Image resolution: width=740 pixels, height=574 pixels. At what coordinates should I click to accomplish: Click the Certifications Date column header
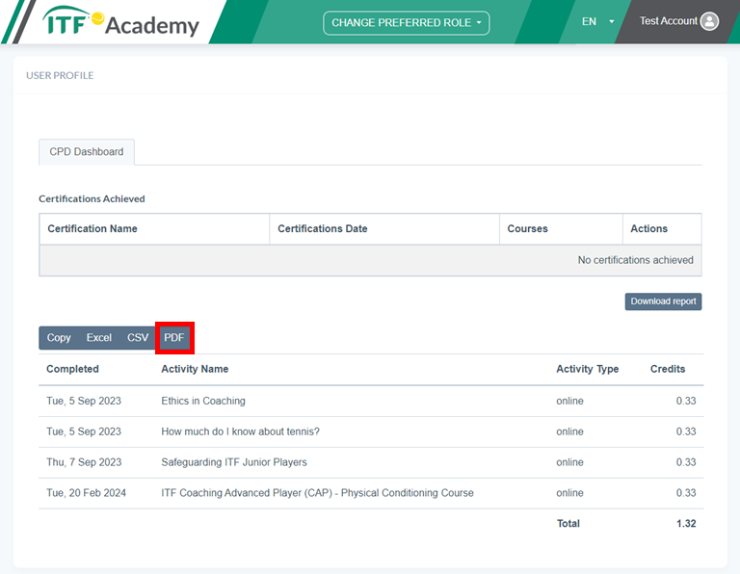tap(384, 229)
